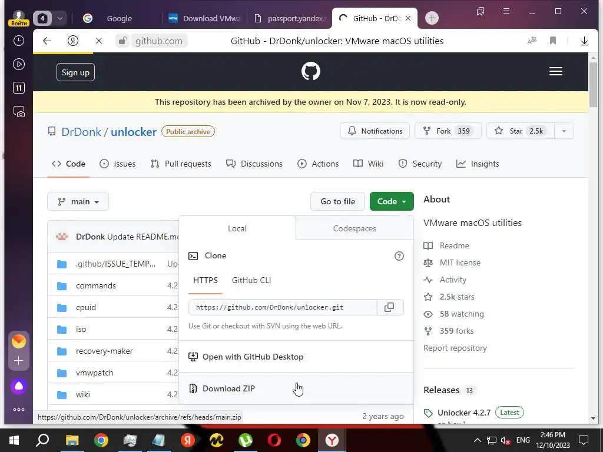603x452 pixels.
Task: Open the Insights tab
Action: (478, 164)
